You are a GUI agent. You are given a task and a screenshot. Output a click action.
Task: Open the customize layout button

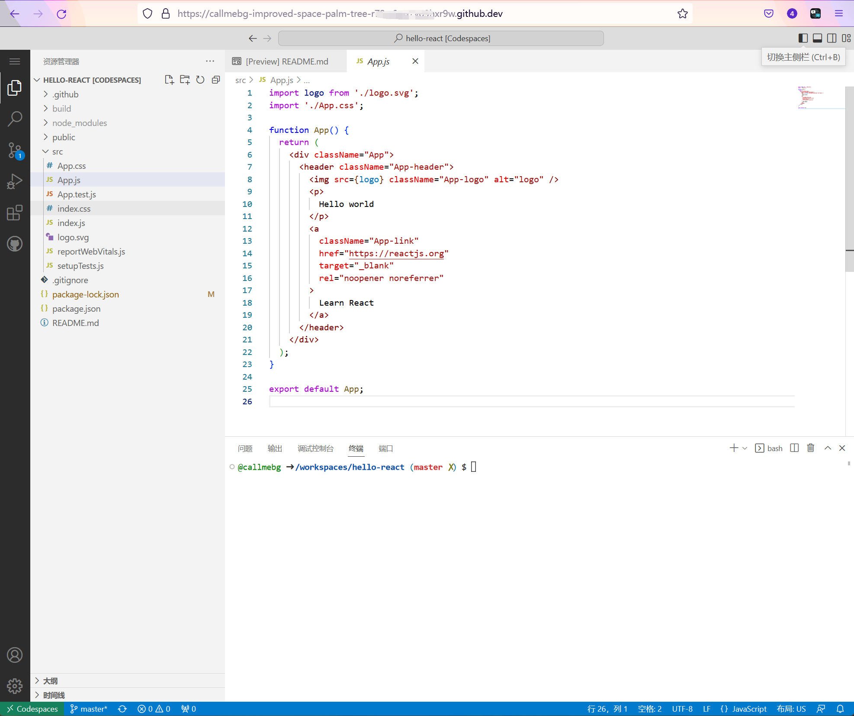846,38
